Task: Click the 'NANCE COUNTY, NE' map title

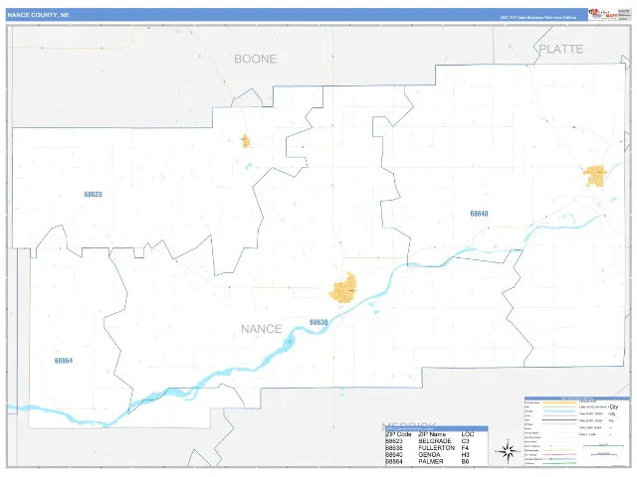Action: click(x=38, y=15)
